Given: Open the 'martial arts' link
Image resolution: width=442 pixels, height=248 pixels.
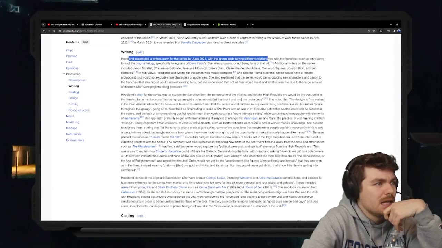Looking at the screenshot, I should click(132, 118).
